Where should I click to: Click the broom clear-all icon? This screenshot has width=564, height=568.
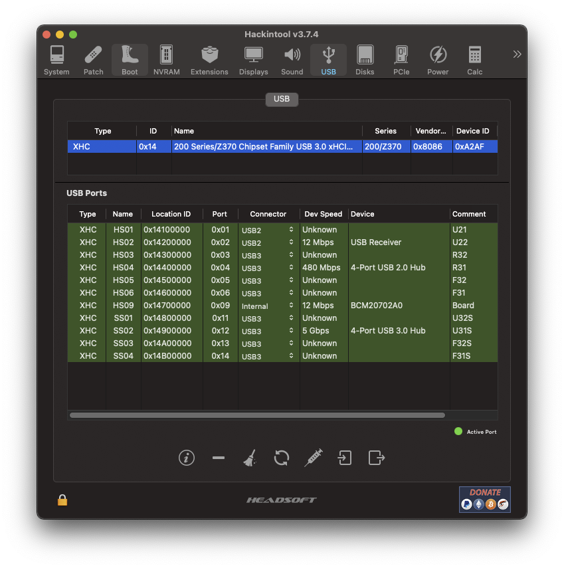(250, 458)
